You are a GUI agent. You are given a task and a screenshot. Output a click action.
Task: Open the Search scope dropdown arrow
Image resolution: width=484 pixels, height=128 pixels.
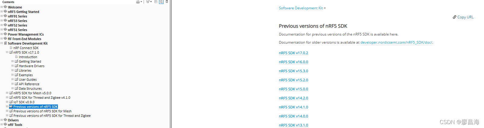[x=151, y=2]
